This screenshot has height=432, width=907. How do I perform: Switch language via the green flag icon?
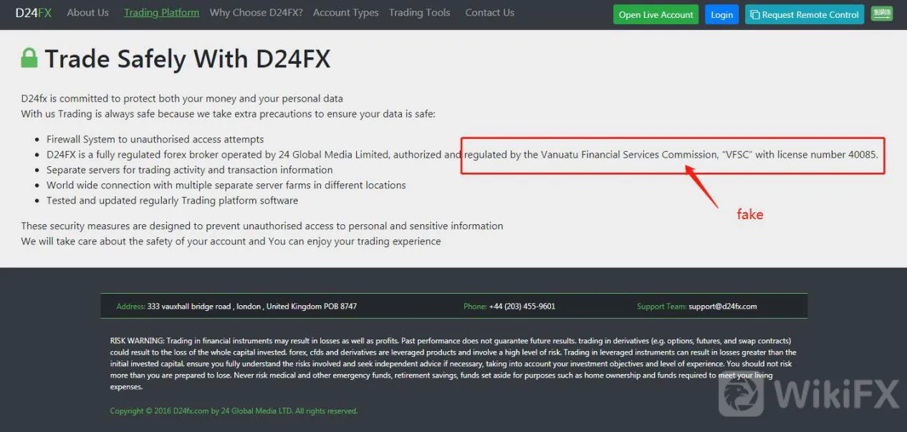point(882,14)
